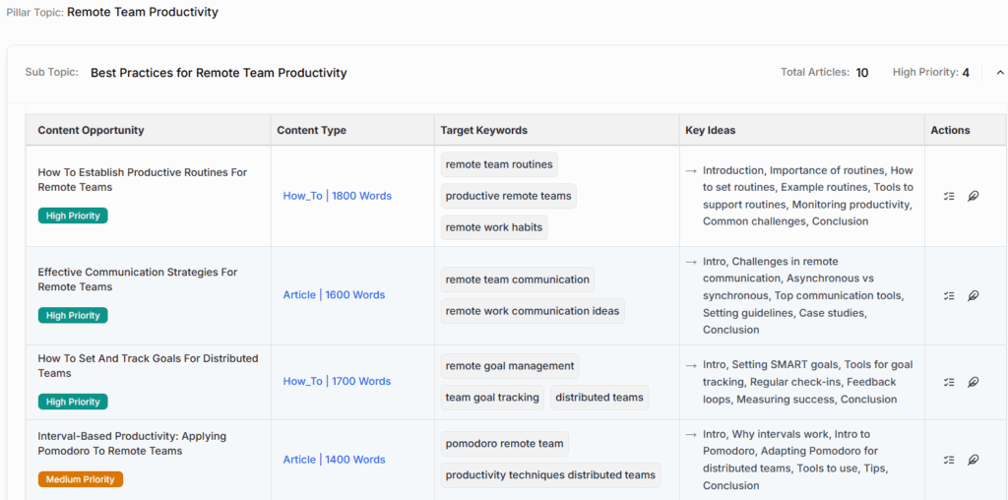Click feather icon for Interval-Based Productivity row
1008x500 pixels.
(x=973, y=460)
